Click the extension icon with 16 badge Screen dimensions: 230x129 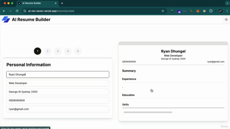click(179, 11)
